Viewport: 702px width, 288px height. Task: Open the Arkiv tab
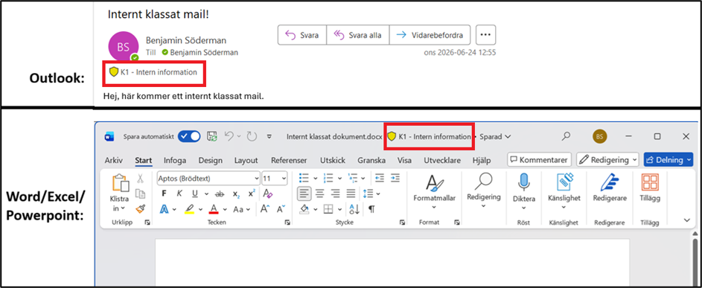114,160
